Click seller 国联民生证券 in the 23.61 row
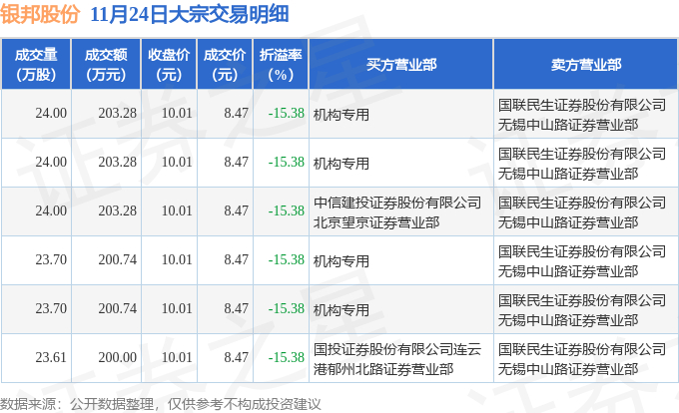 [582, 359]
